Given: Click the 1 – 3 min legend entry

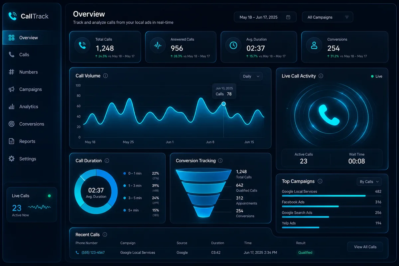Looking at the screenshot, I should pyautogui.click(x=141, y=188).
